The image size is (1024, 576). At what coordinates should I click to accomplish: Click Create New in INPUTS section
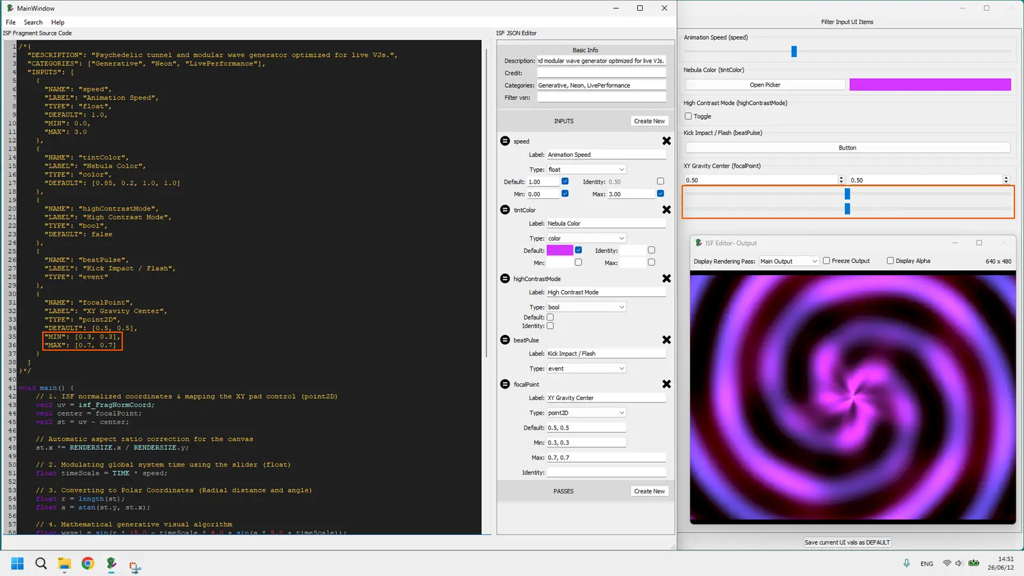[x=649, y=121]
